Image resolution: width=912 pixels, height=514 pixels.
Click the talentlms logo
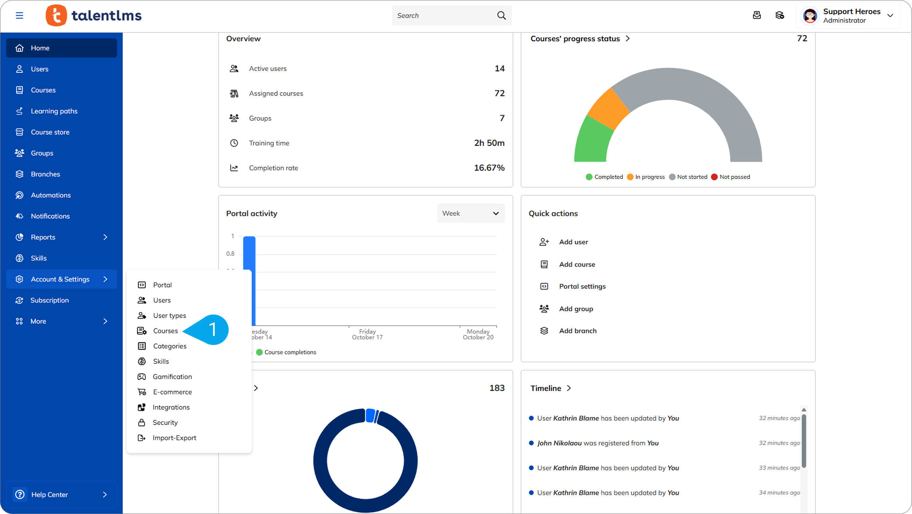[x=94, y=15]
